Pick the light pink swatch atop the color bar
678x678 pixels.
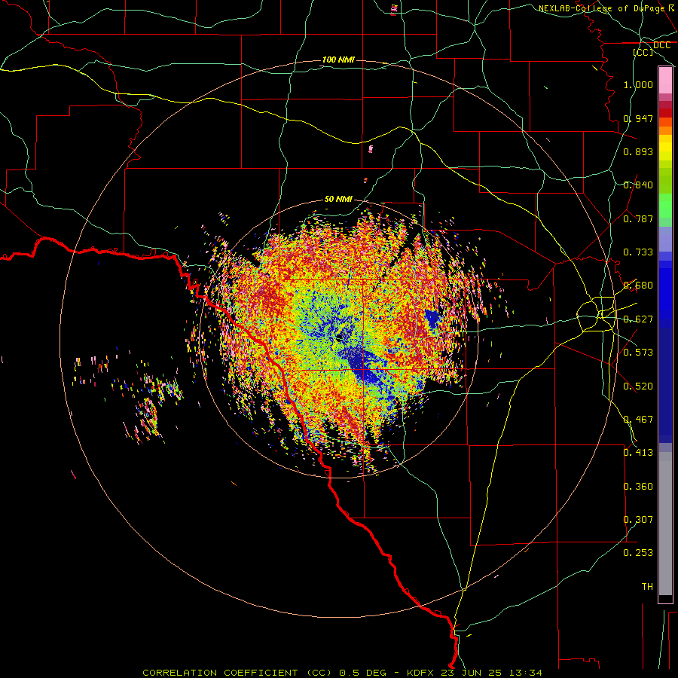pos(665,81)
